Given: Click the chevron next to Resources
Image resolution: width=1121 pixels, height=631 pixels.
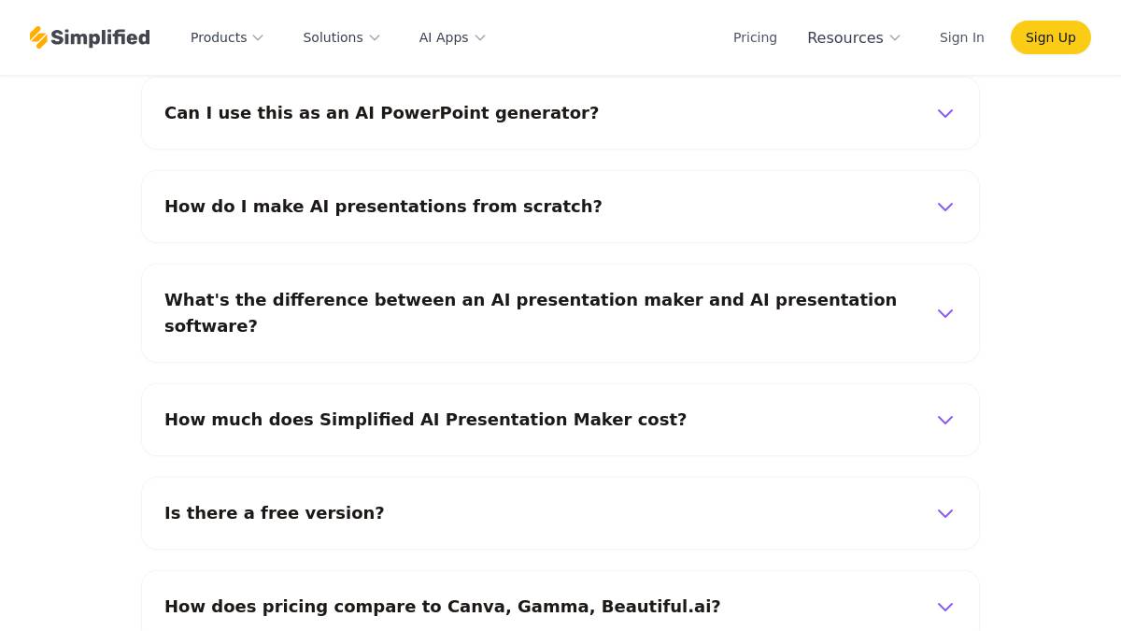Looking at the screenshot, I should tap(895, 38).
